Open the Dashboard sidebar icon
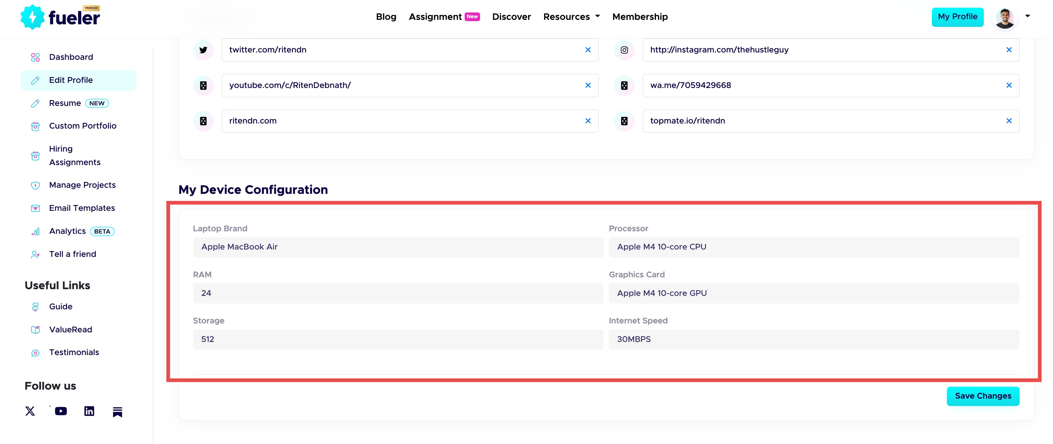Image resolution: width=1053 pixels, height=444 pixels. click(x=36, y=57)
